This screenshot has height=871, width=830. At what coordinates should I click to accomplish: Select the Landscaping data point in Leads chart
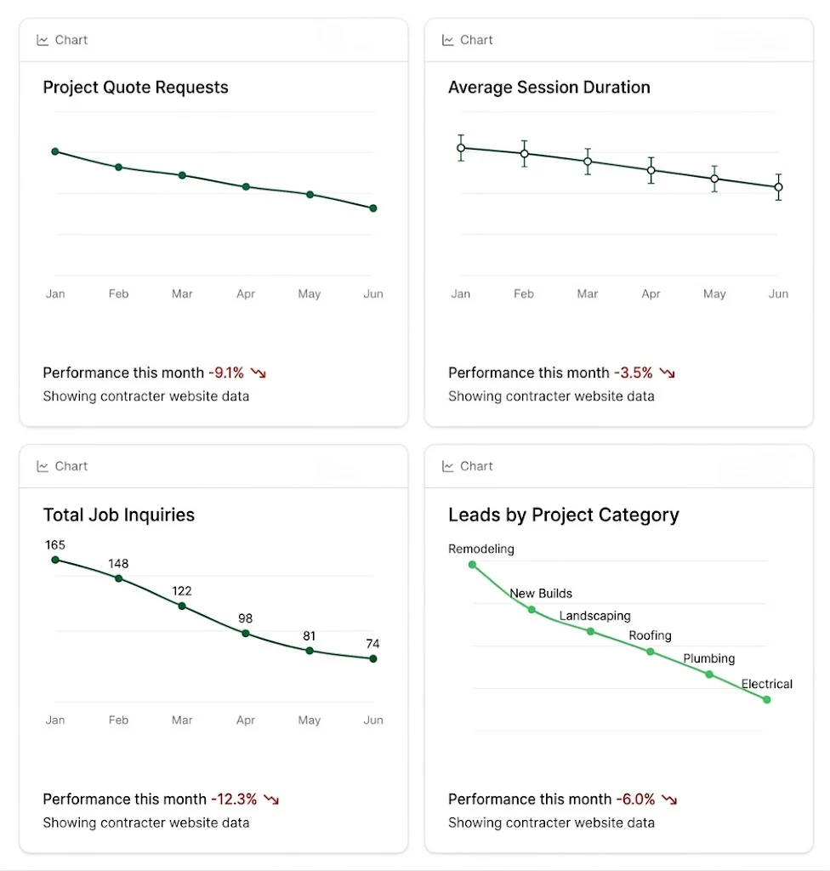coord(591,631)
